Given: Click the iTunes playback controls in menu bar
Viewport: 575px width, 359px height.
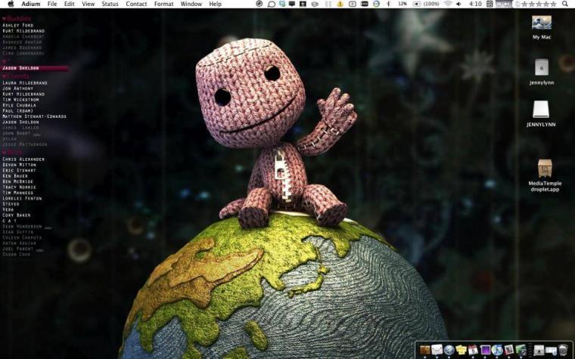Looking at the screenshot, I should click(504, 4).
